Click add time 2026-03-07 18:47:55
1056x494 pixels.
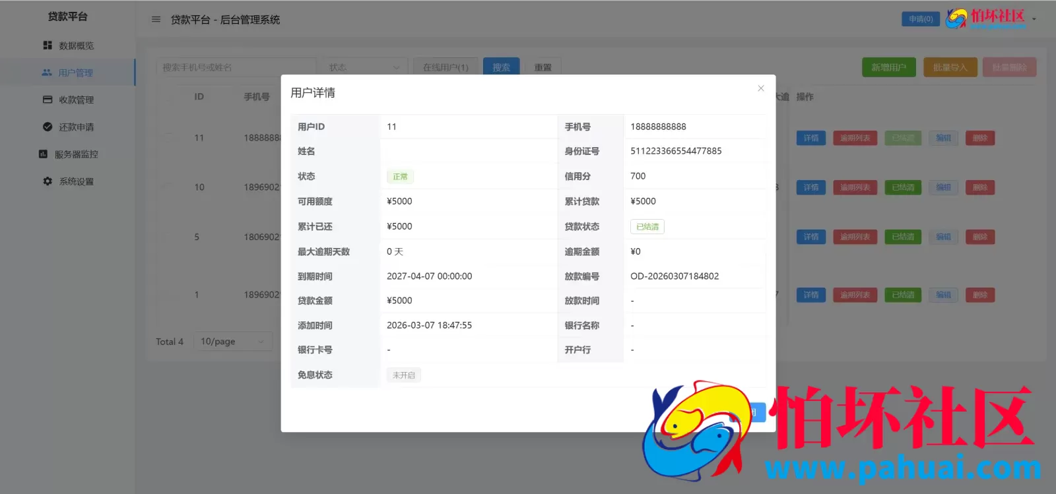click(x=430, y=325)
